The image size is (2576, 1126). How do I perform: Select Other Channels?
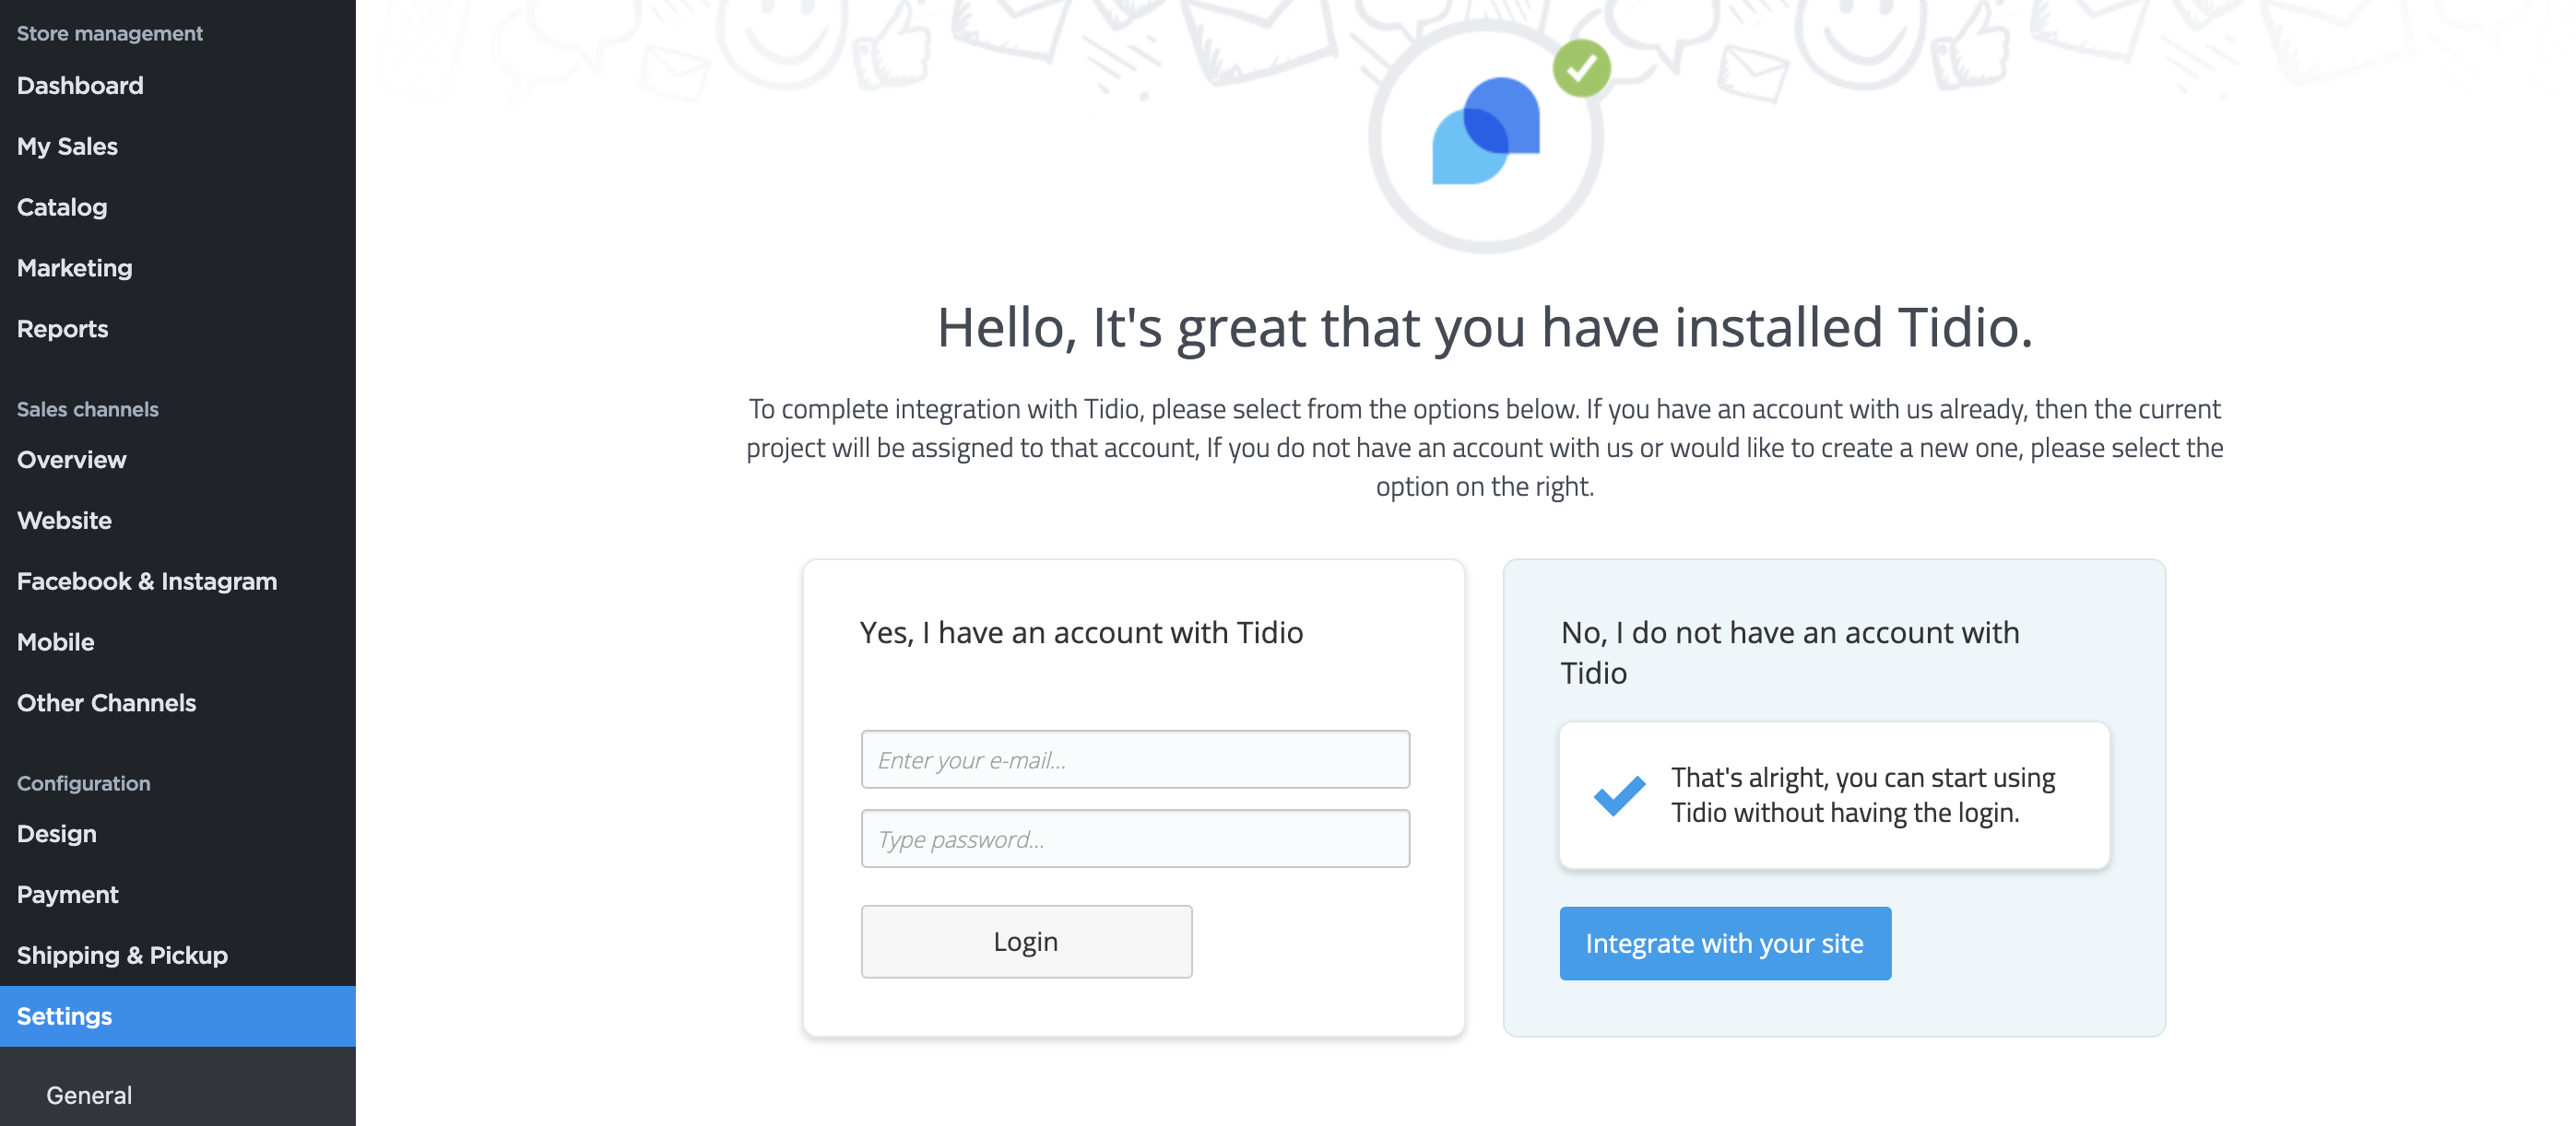coord(106,702)
